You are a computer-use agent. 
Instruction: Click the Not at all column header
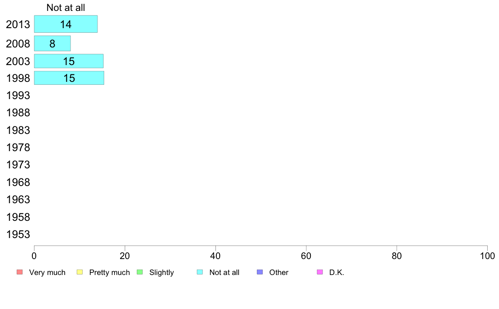tap(66, 8)
